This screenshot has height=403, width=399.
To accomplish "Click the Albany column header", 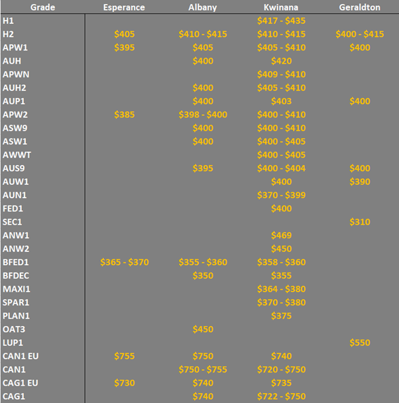I will (x=202, y=7).
